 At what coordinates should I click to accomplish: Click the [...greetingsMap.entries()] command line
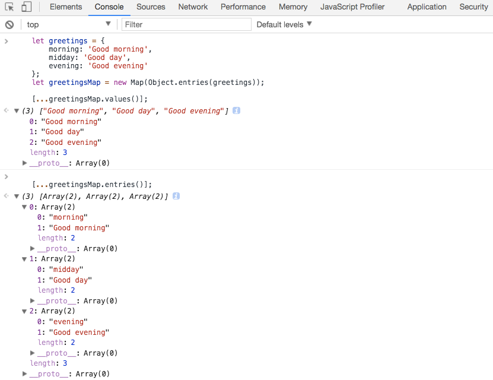(92, 185)
